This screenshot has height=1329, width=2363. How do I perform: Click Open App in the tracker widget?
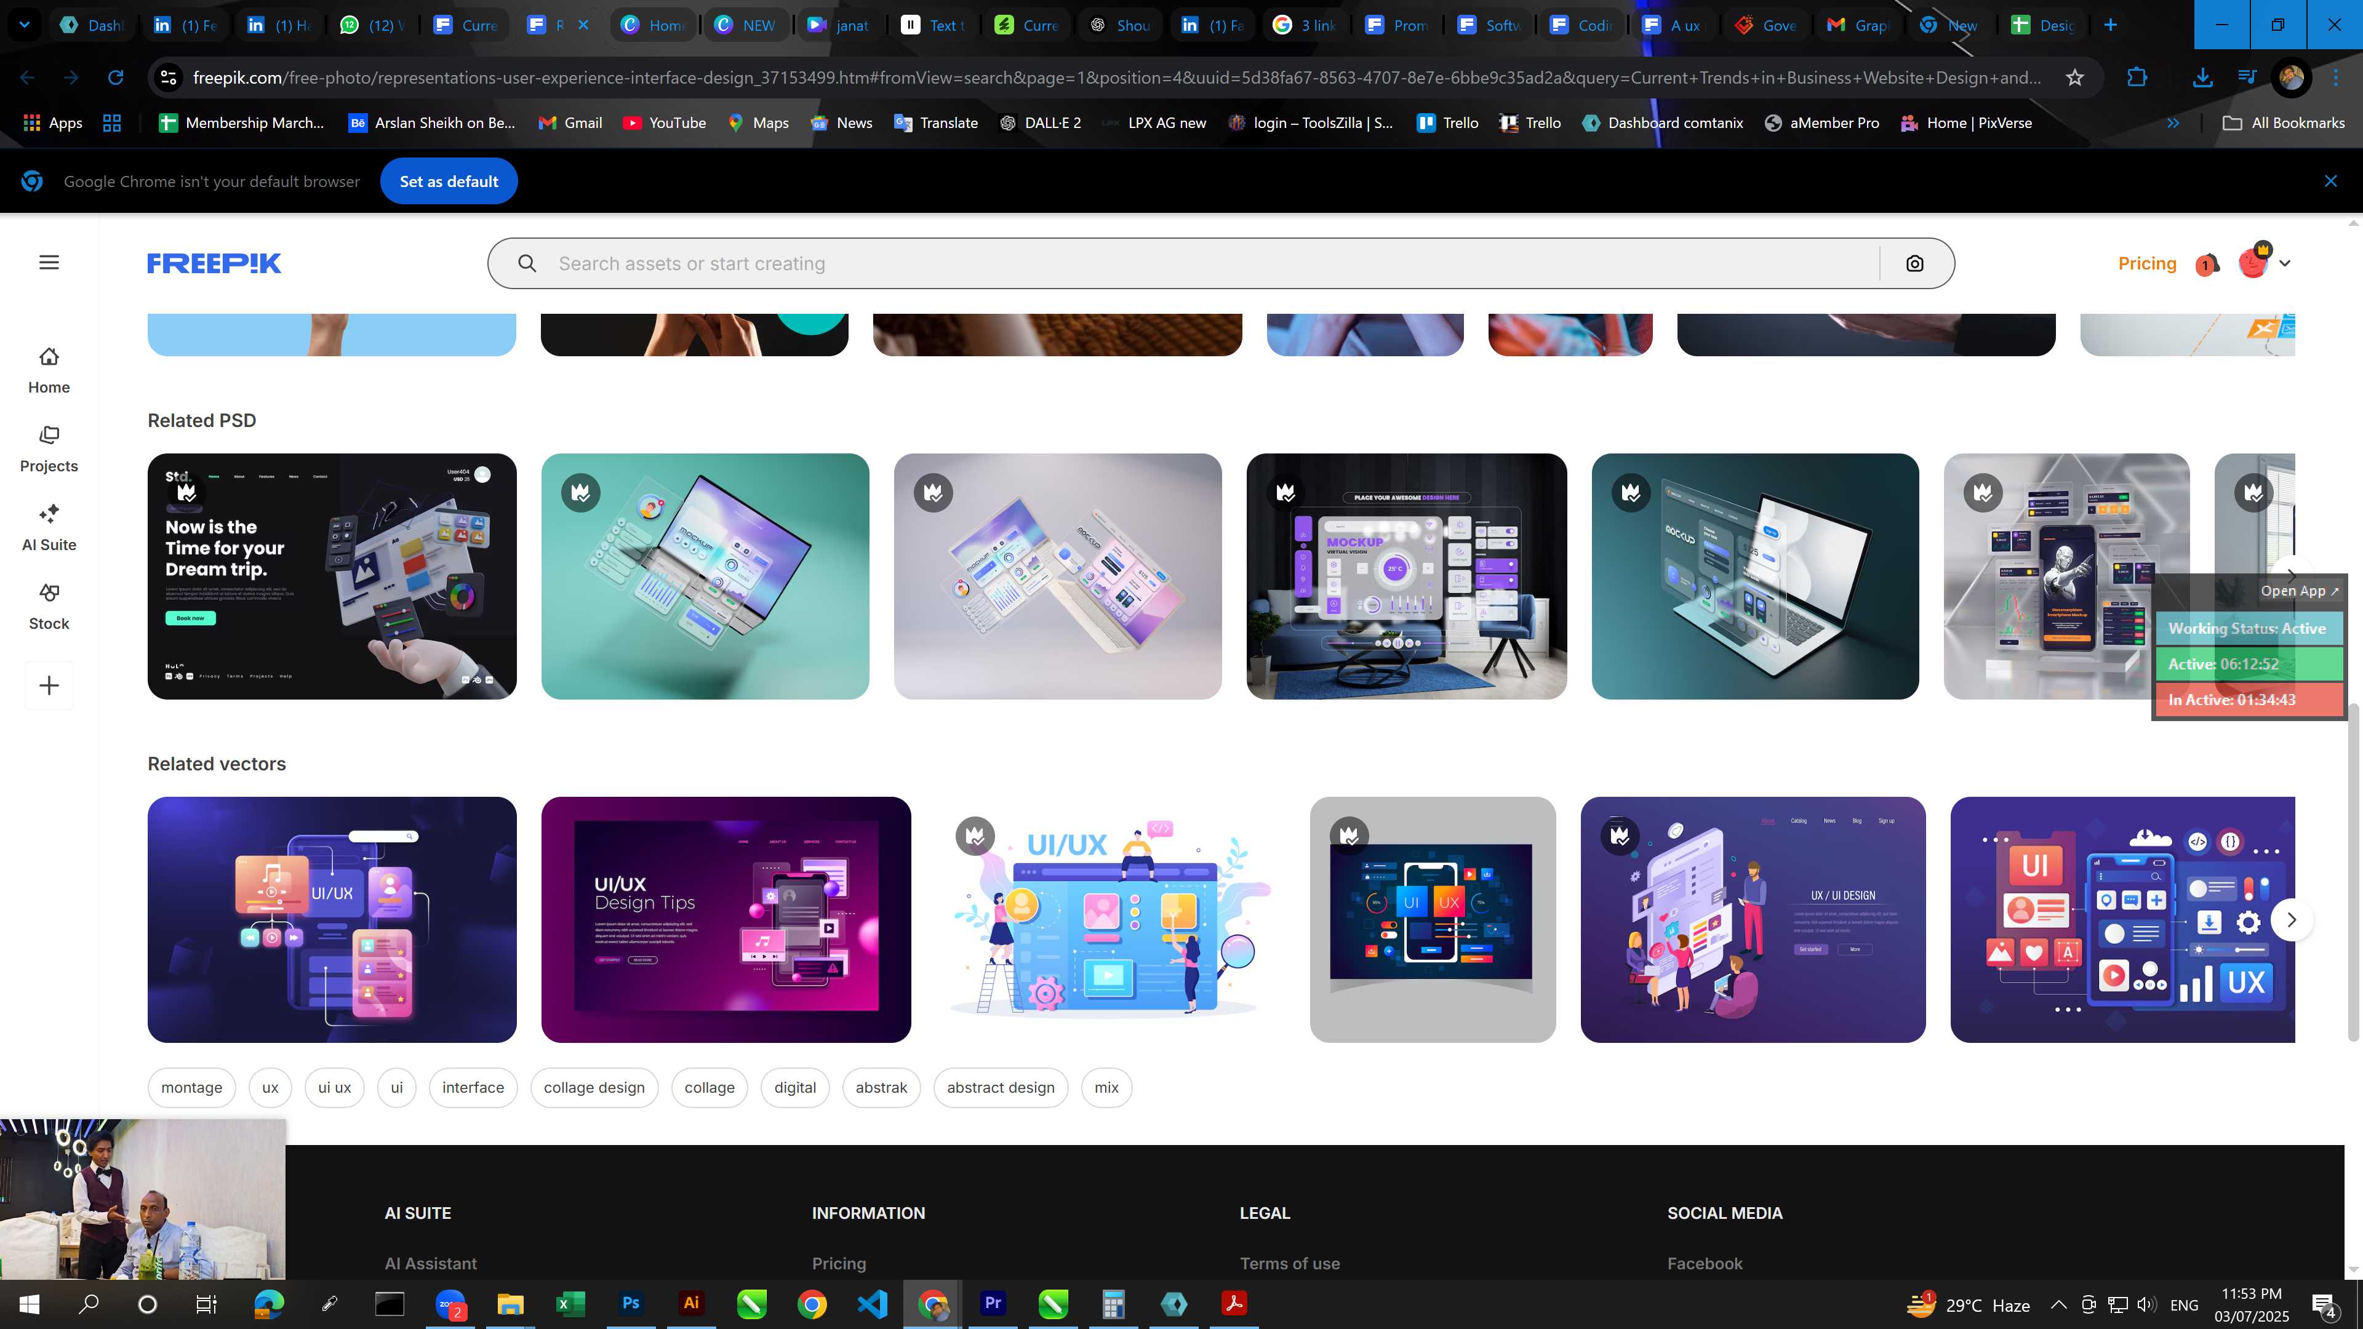point(2299,591)
